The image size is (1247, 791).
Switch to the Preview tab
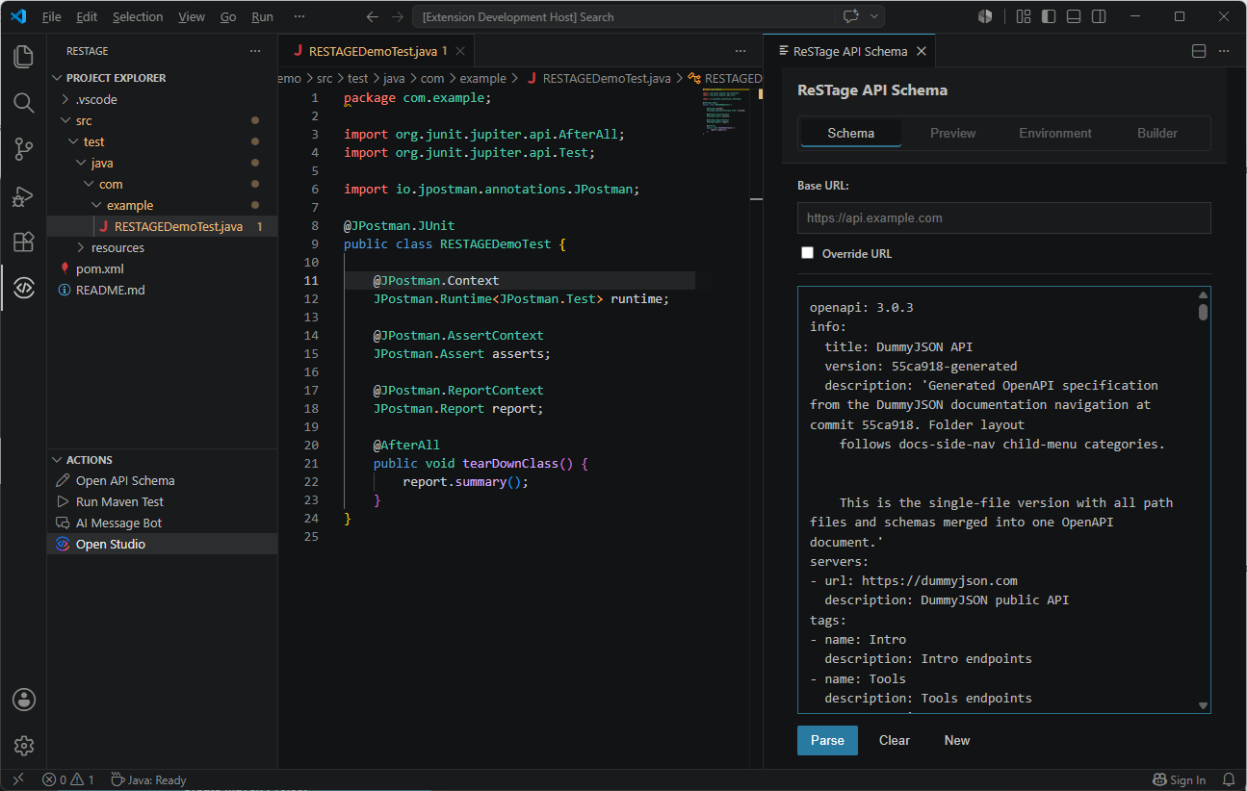point(953,133)
